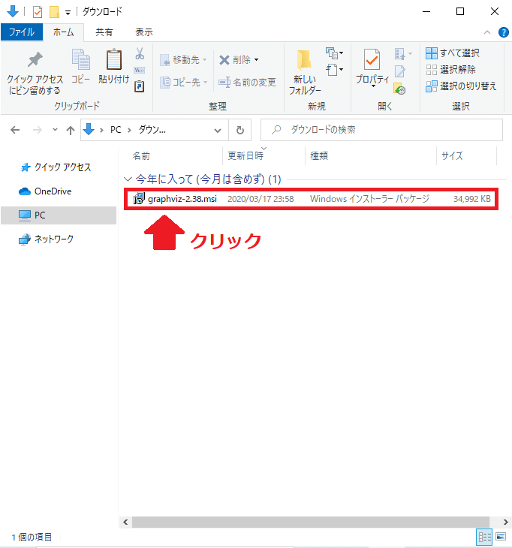Click the date 2020/03/17 23:58

(x=261, y=199)
